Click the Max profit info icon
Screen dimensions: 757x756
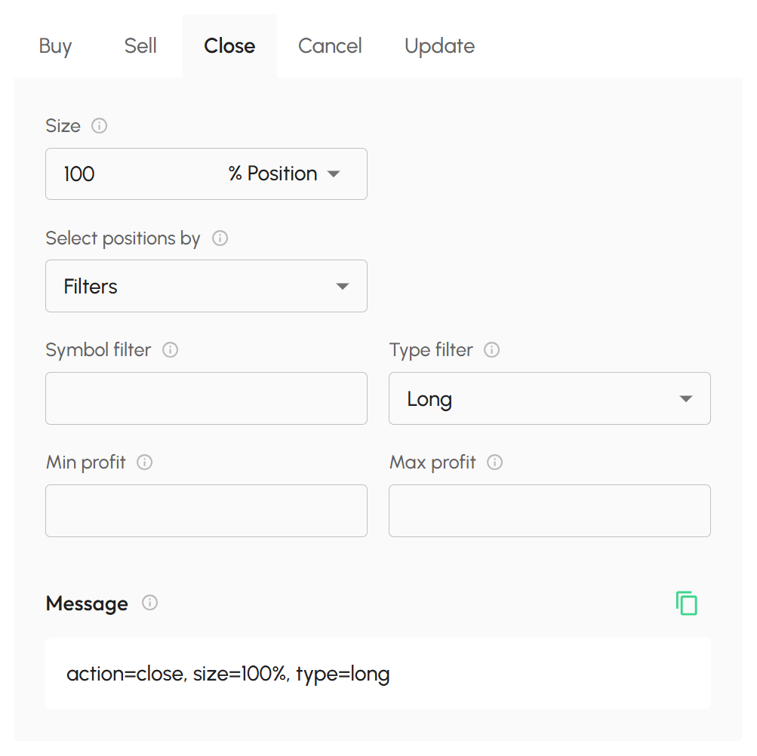click(495, 463)
